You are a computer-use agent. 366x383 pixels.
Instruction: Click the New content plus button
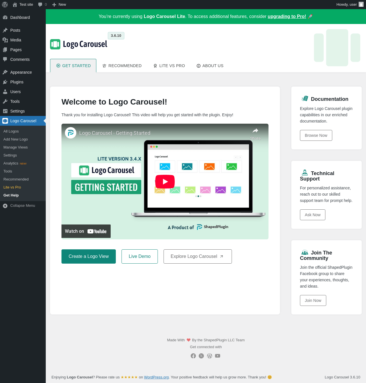[59, 5]
